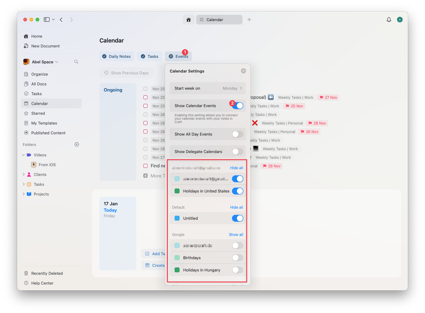Open the notifications bell
The width and height of the screenshot is (425, 313).
(389, 19)
